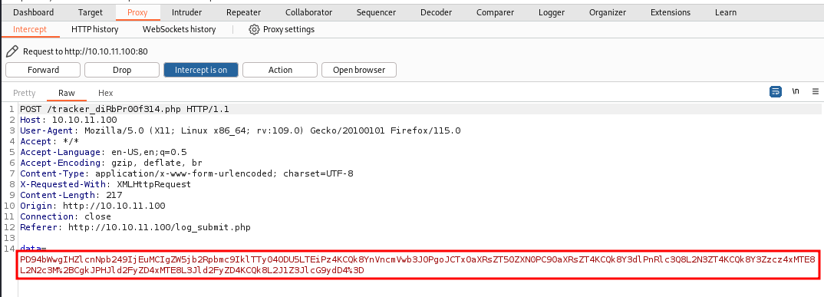Click the Request to http://10.10.11.100:80 label
824x297 pixels.
tap(85, 51)
